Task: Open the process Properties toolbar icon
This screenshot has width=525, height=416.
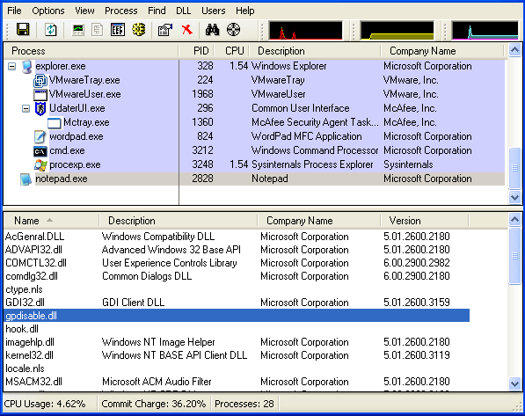Action: coord(165,30)
